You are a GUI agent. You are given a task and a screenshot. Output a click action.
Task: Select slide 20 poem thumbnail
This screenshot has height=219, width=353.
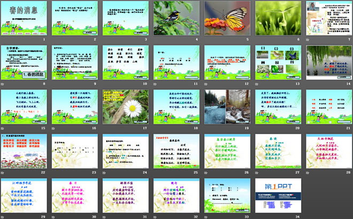[278, 107]
